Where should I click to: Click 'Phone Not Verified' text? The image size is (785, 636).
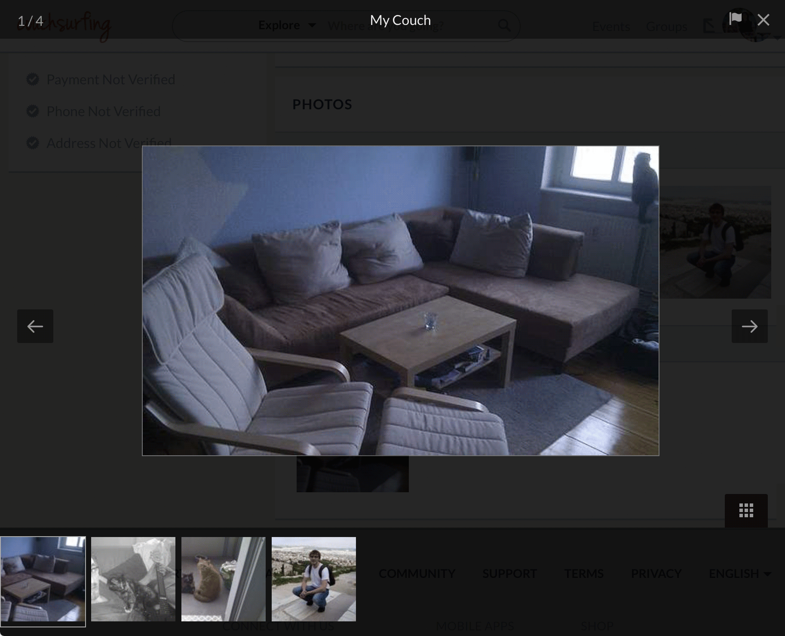click(104, 111)
